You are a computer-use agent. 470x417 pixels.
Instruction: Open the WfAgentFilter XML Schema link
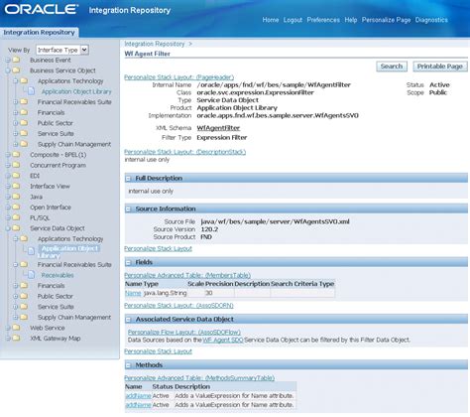point(218,128)
